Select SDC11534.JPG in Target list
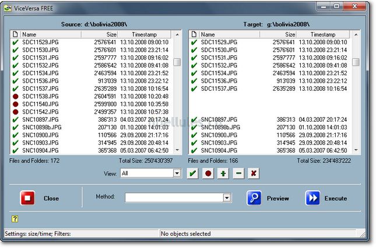 click(219, 73)
